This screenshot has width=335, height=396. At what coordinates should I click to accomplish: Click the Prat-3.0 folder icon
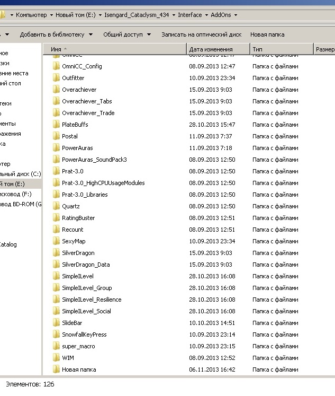point(56,171)
